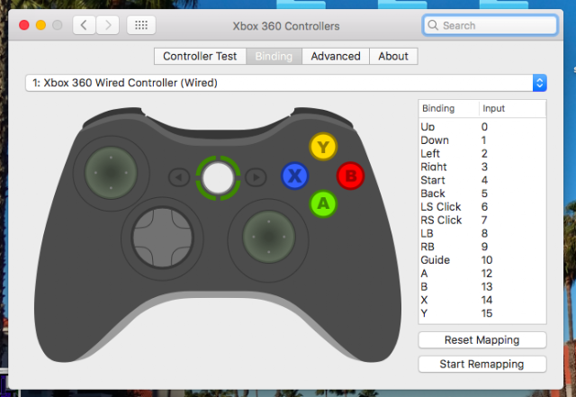The image size is (576, 397).
Task: Click the yellow Y button on controller
Action: click(323, 147)
